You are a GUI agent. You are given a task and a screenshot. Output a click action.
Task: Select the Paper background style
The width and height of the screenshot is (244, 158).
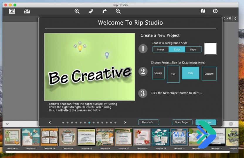[194, 49]
